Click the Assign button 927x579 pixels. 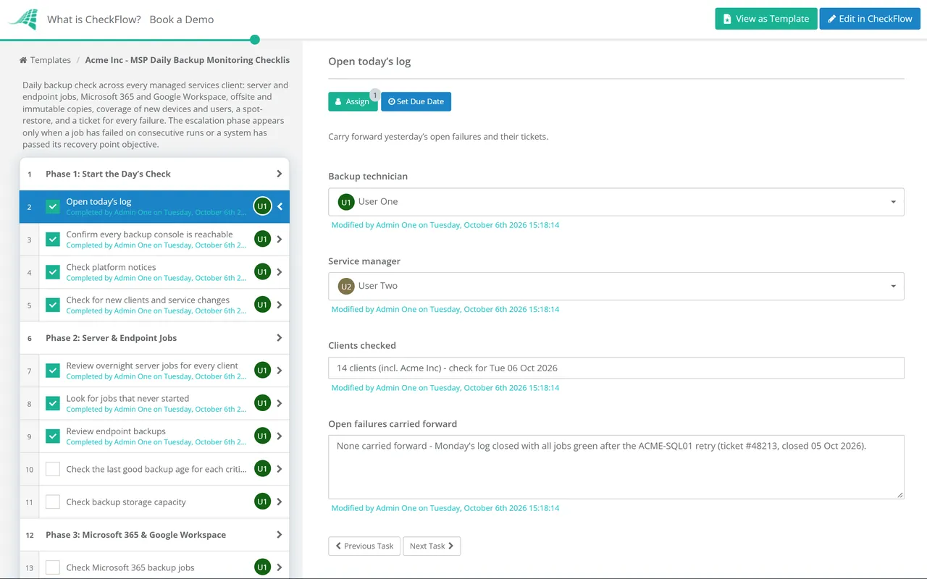tap(353, 101)
